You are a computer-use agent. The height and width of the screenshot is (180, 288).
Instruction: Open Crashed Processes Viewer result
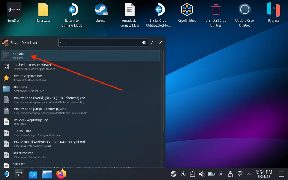tap(81, 67)
